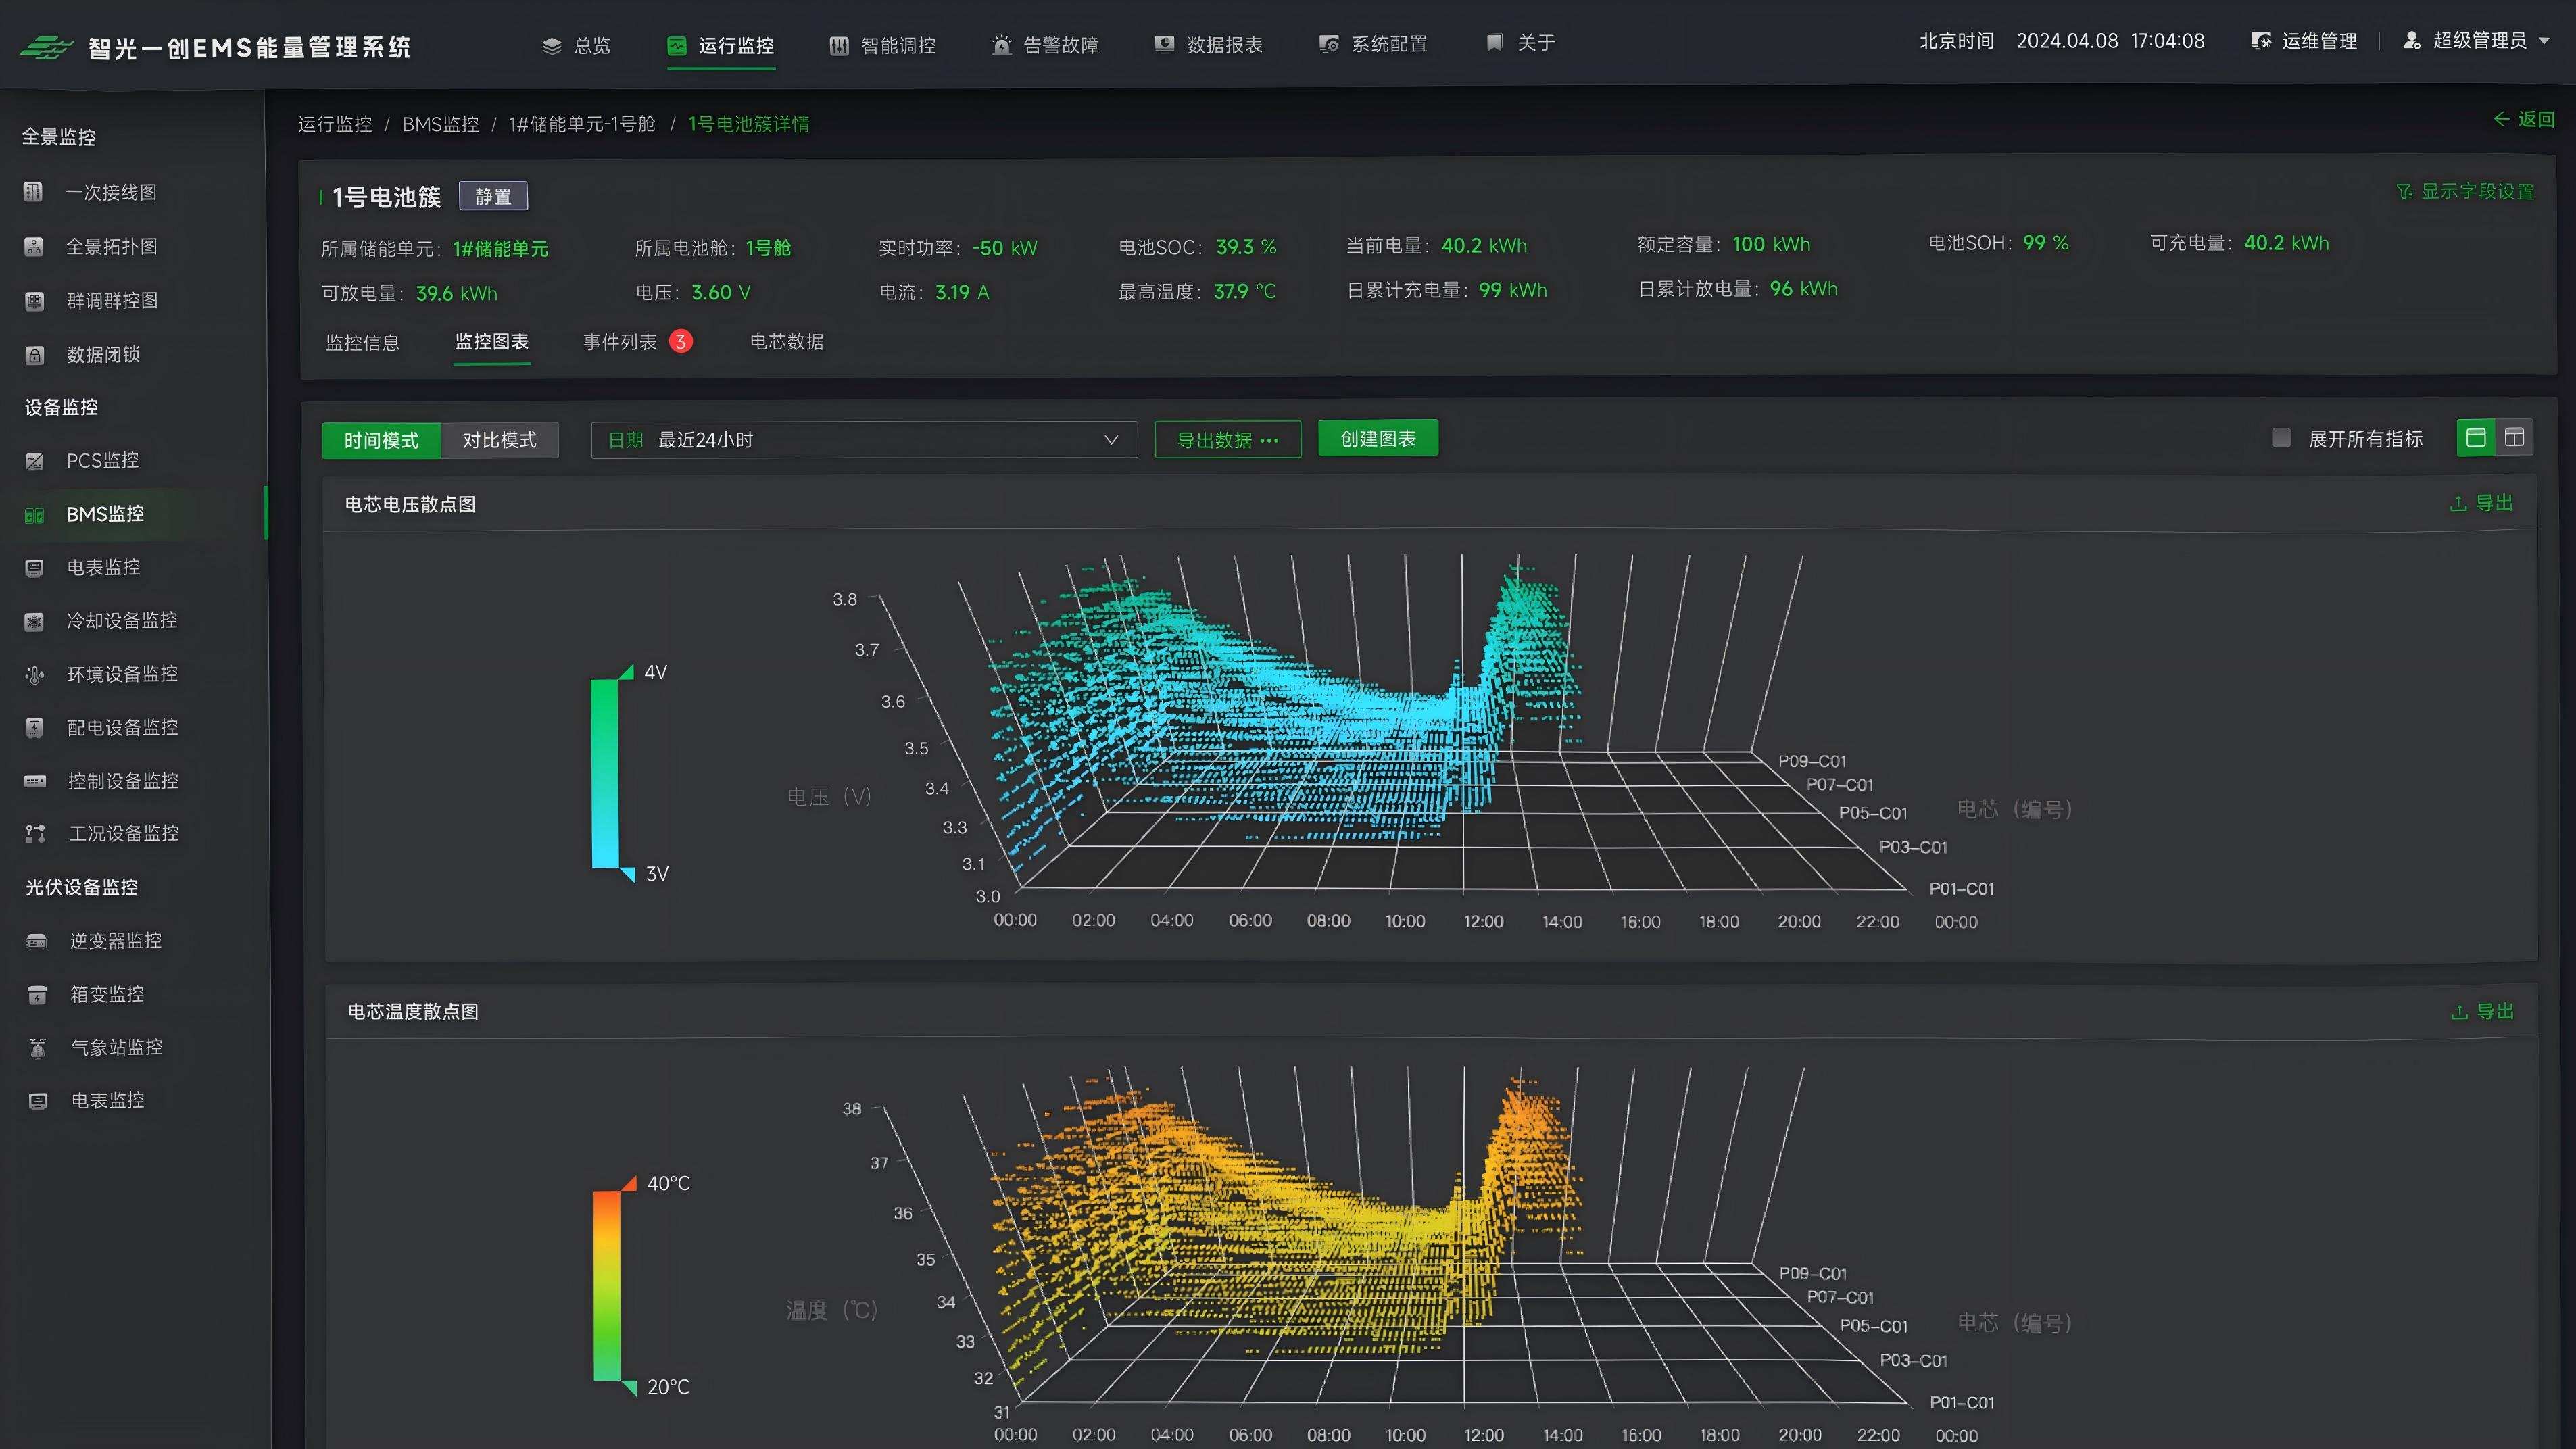Click the 一次接线图 sidebar icon
The image size is (2576, 1449).
point(33,192)
